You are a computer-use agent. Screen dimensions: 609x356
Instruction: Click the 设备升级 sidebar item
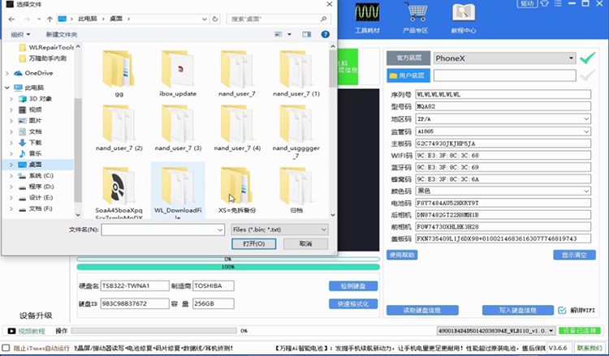tap(36, 315)
